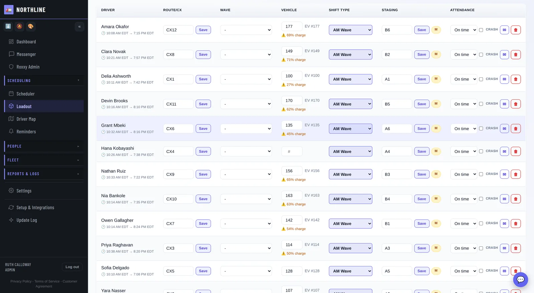Delete Hana Kobayashi's row with trash icon
The image size is (534, 293).
tap(516, 152)
